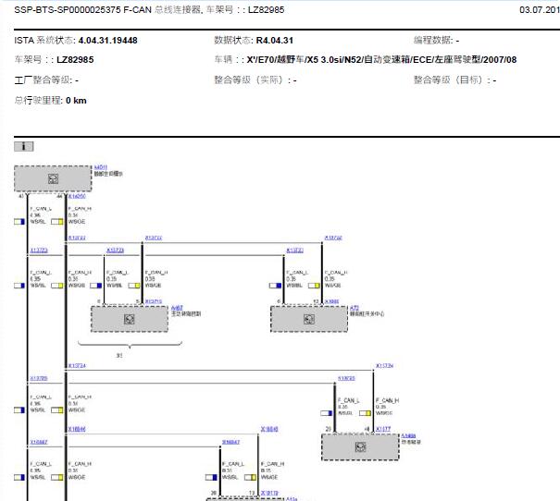
Task: Click the component icon in the module box below X1177
Action: [360, 446]
